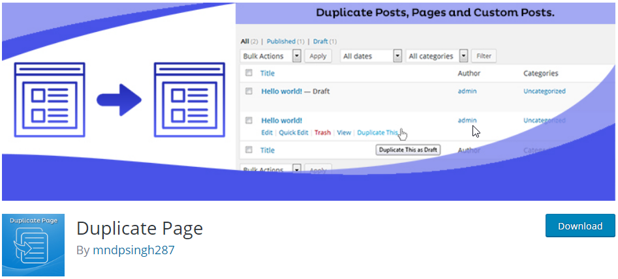Click the Download button

click(580, 226)
